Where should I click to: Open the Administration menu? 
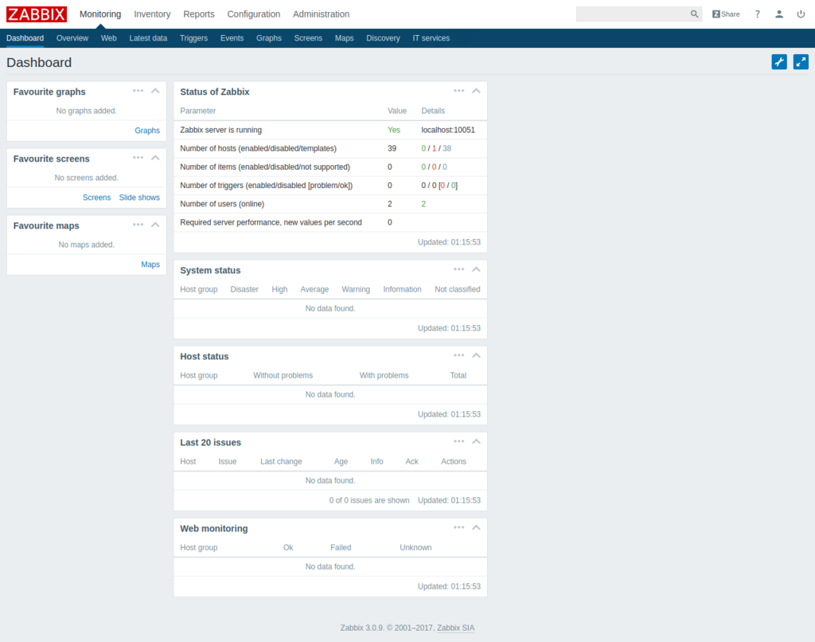tap(322, 14)
